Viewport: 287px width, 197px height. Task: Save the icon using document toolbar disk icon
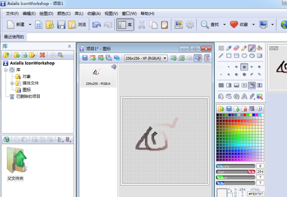85,58
